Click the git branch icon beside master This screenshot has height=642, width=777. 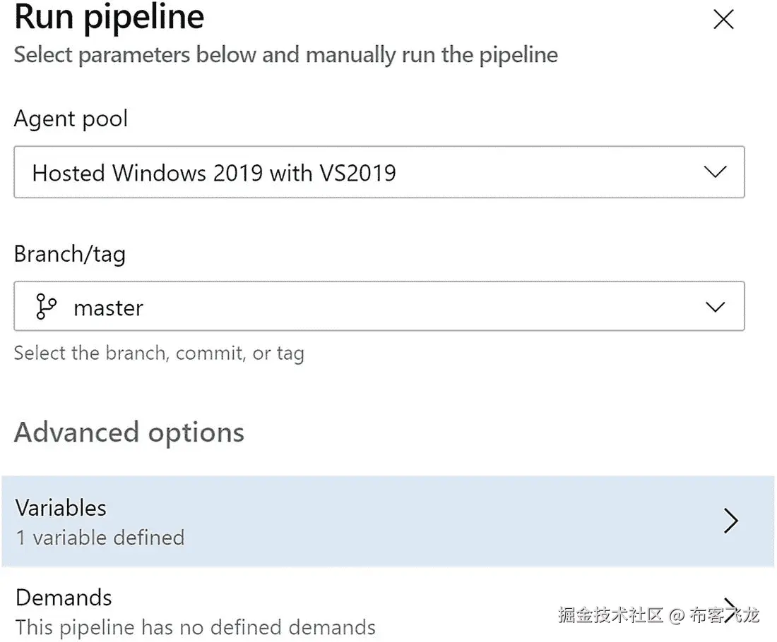47,307
